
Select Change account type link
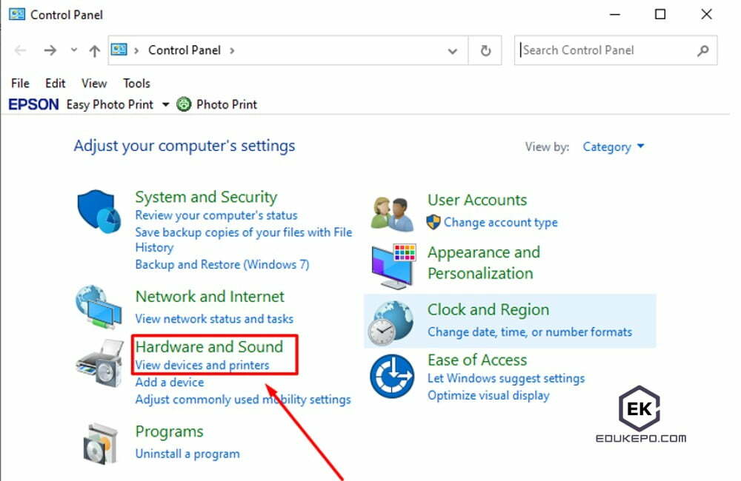(500, 222)
